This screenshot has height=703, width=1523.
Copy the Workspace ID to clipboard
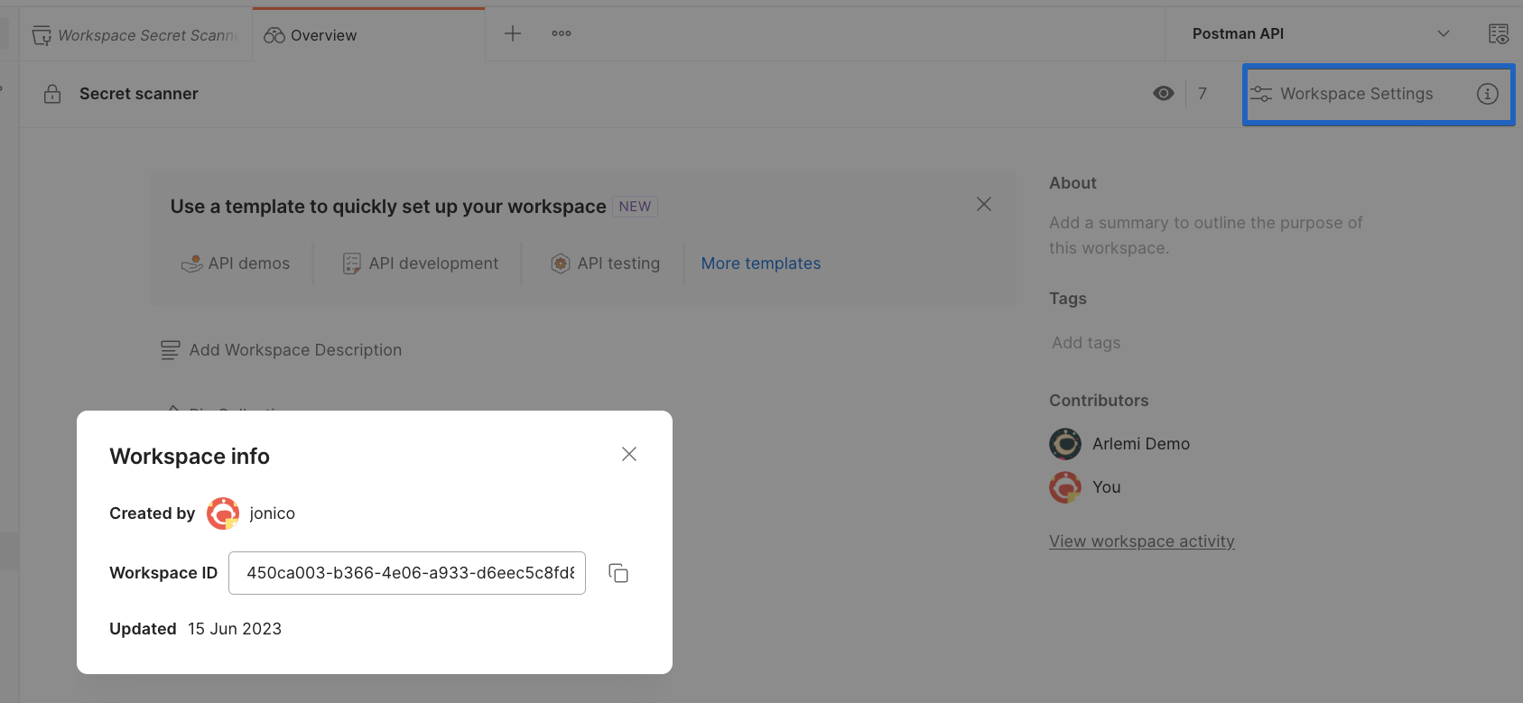pyautogui.click(x=618, y=573)
